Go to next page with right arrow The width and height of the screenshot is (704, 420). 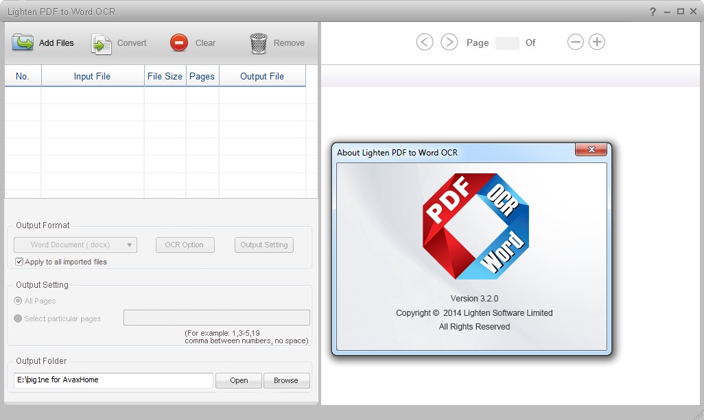tap(449, 42)
